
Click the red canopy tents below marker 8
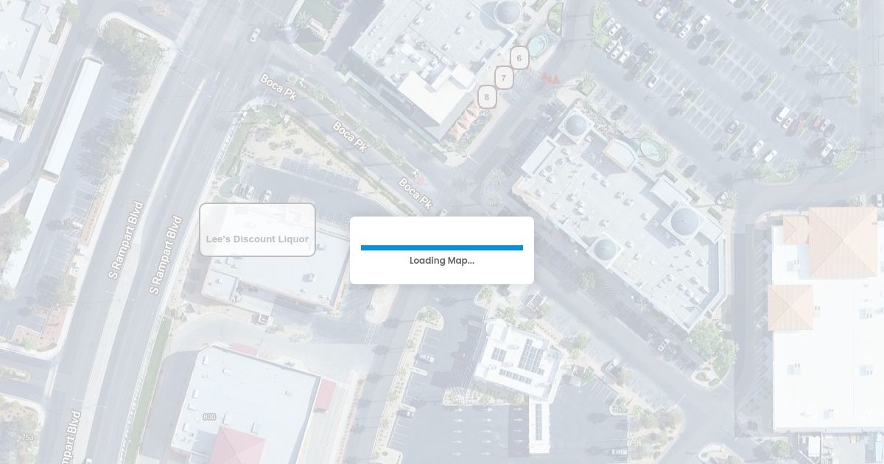[x=463, y=123]
